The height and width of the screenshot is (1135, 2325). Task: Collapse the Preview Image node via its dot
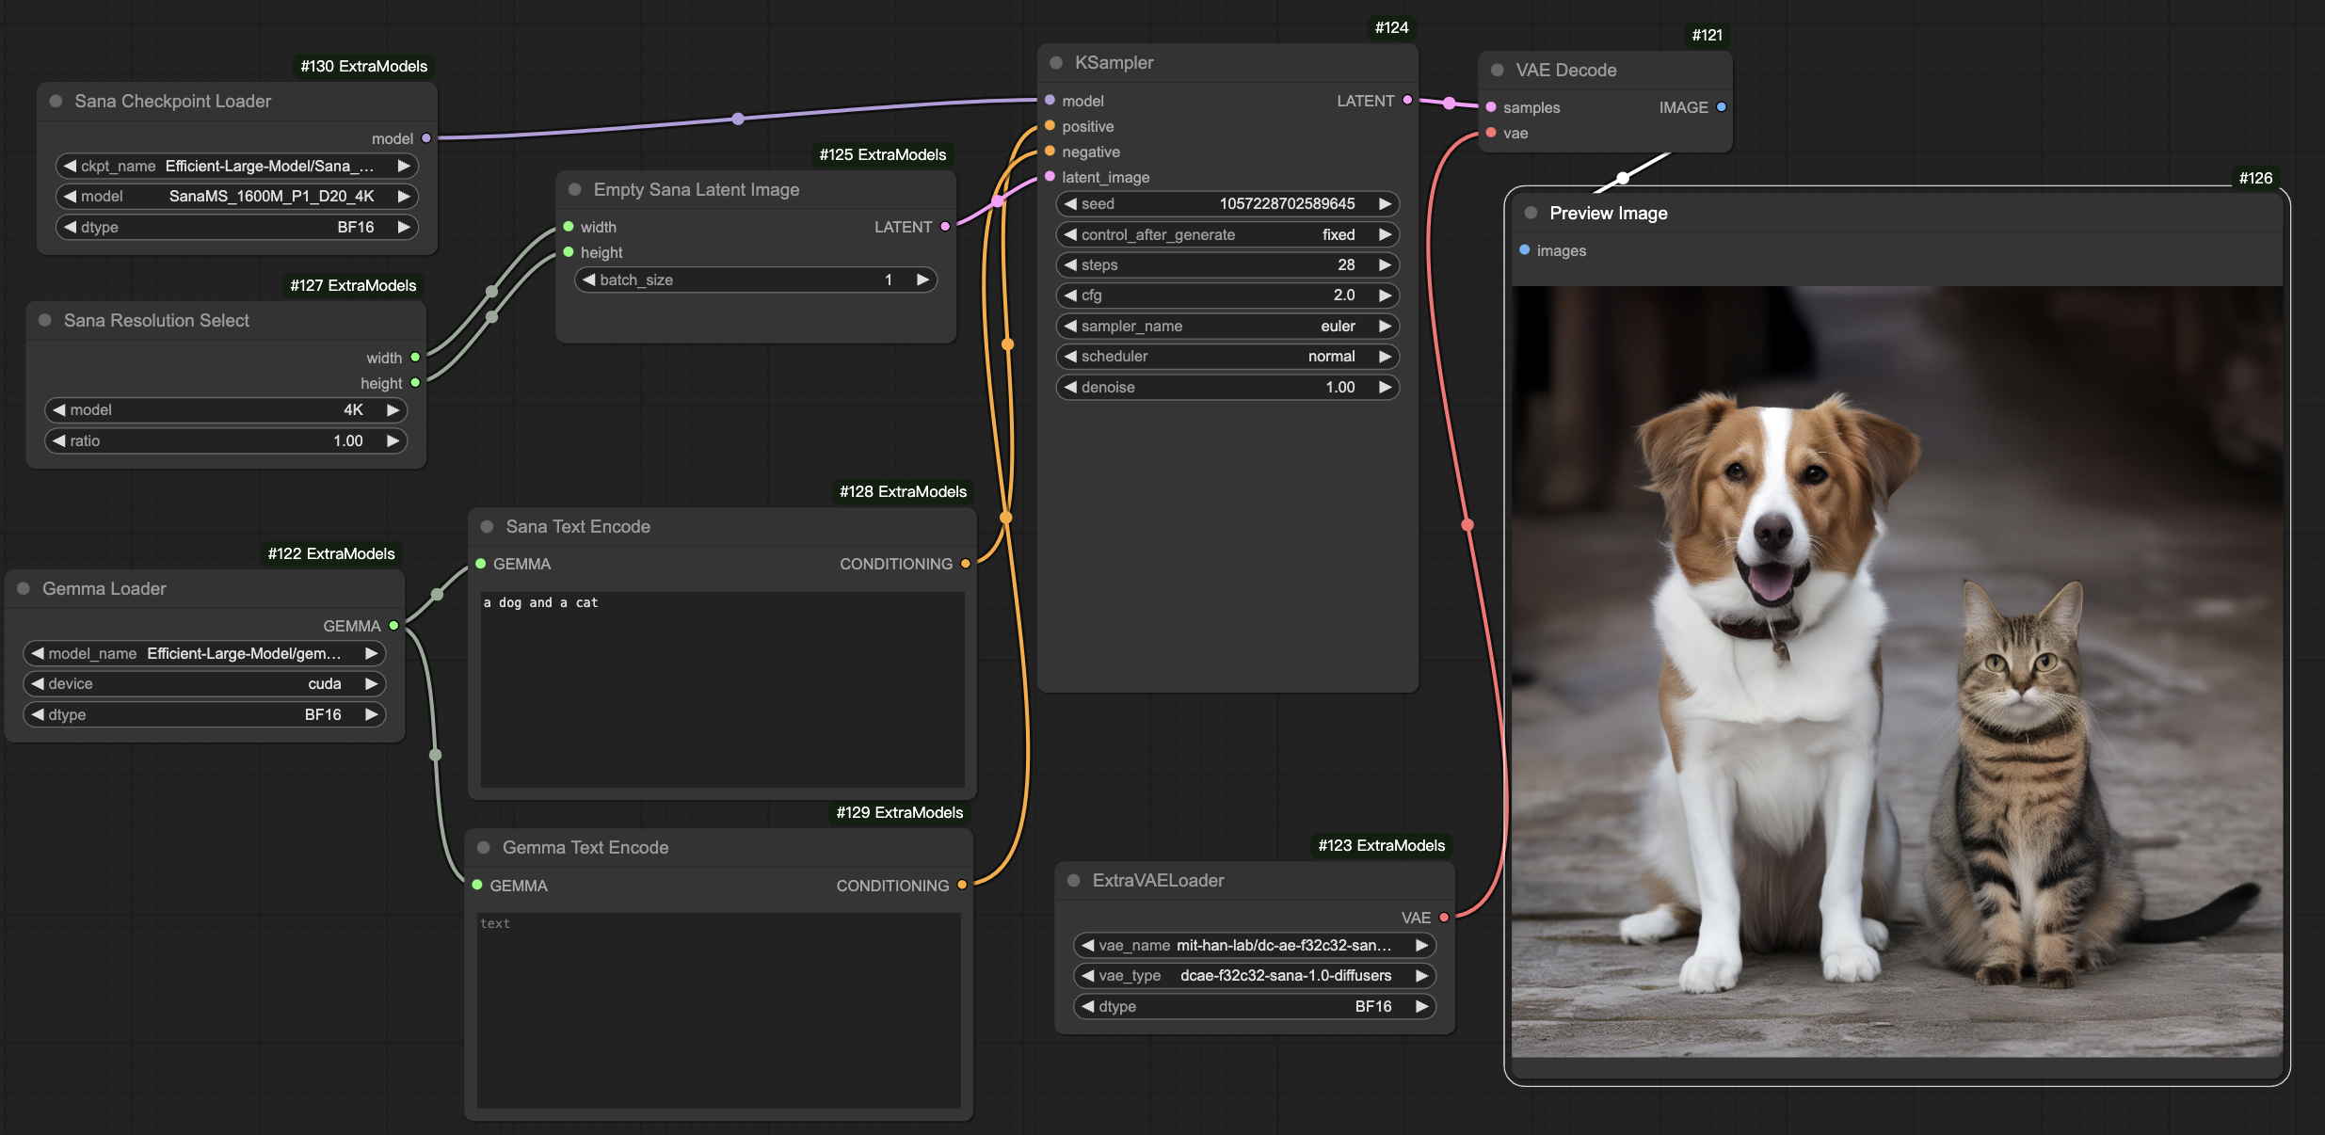point(1531,214)
